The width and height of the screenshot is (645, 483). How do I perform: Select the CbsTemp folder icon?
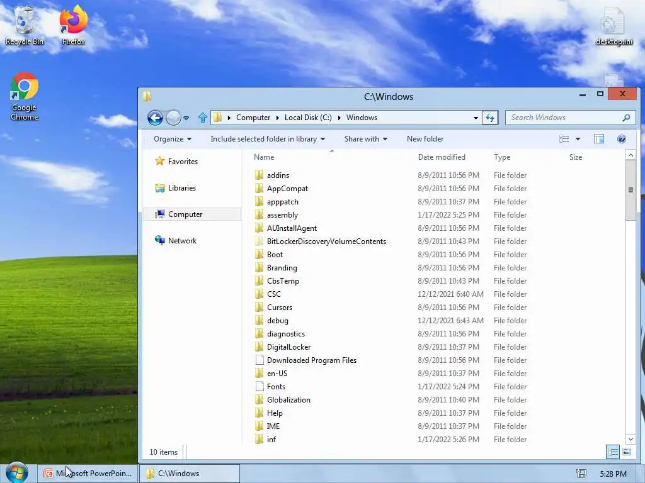259,281
